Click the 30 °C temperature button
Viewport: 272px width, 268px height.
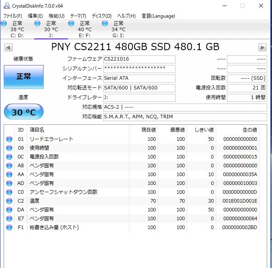tap(24, 112)
